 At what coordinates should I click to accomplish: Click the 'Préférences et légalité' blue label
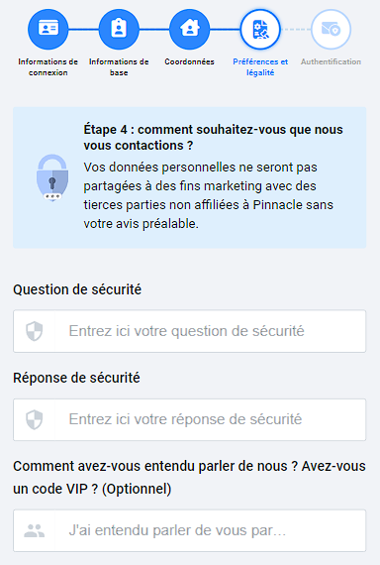pos(260,67)
